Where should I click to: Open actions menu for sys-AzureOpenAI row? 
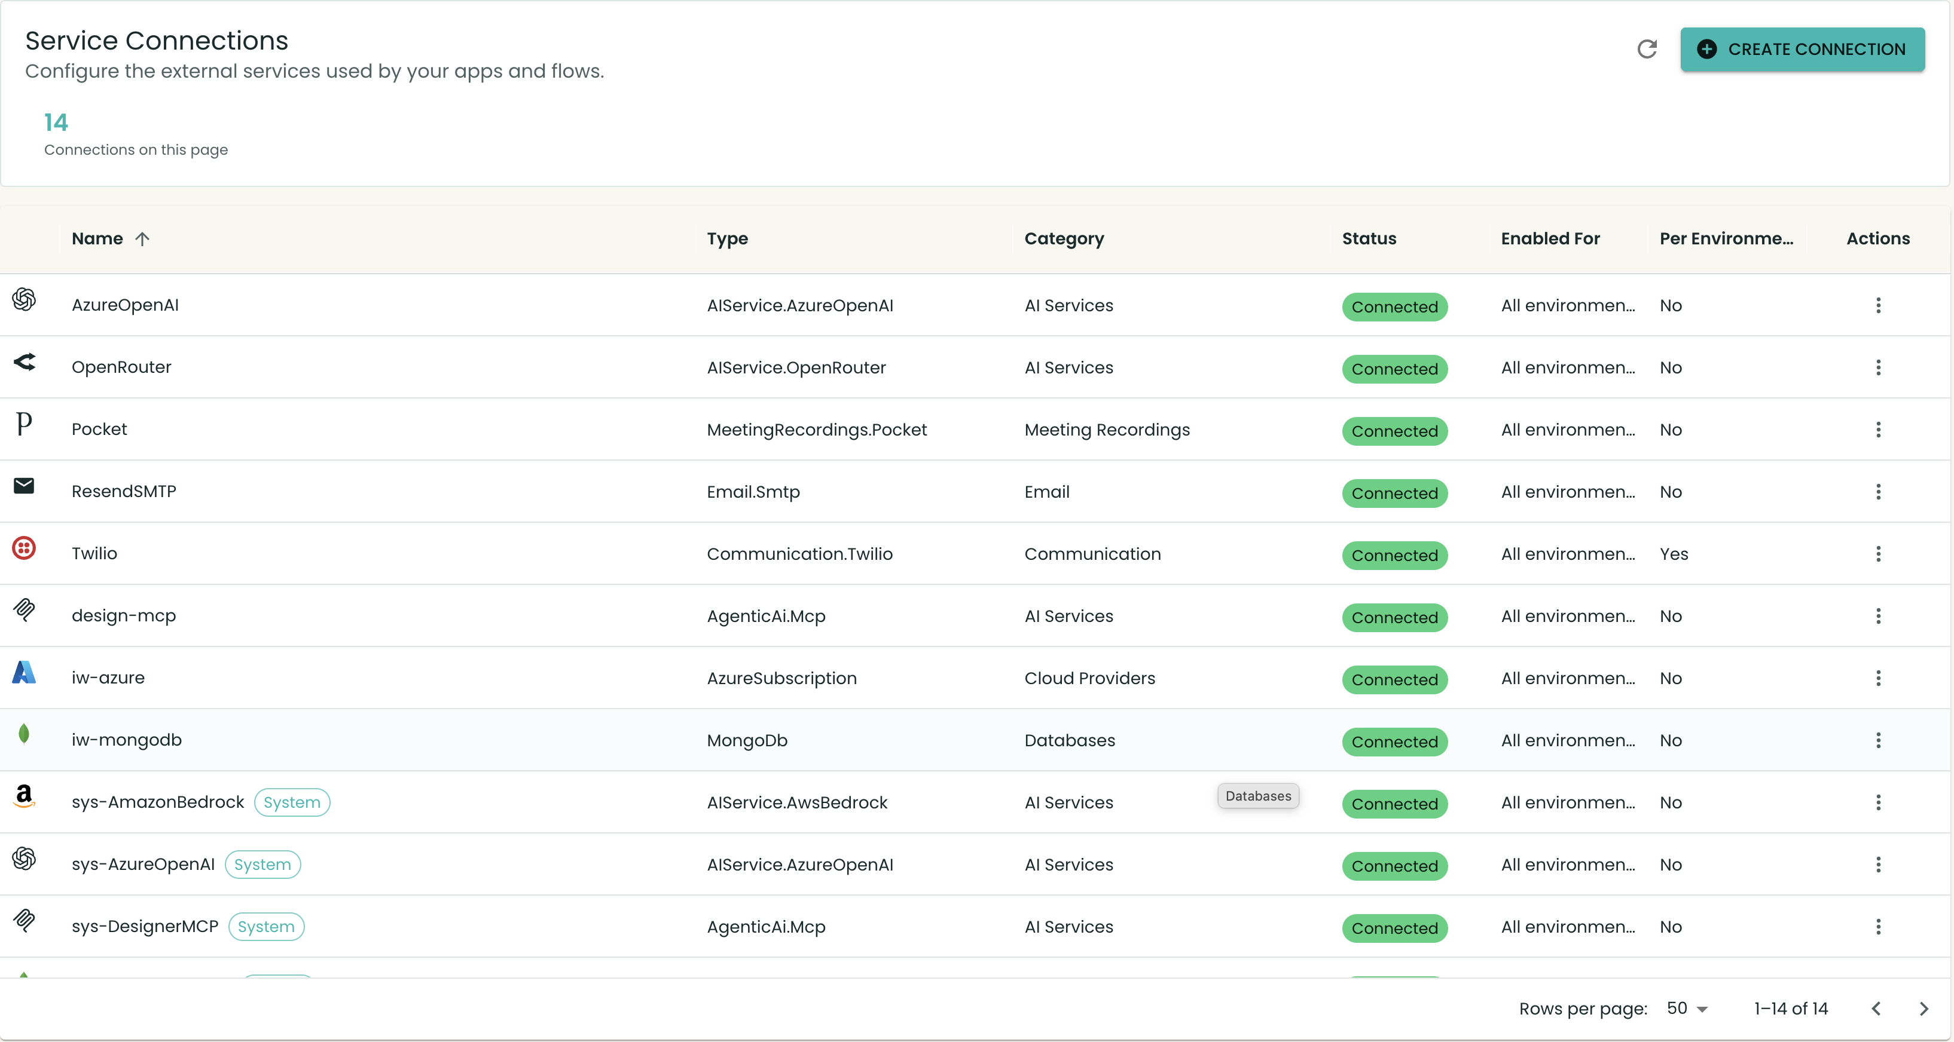pyautogui.click(x=1878, y=865)
